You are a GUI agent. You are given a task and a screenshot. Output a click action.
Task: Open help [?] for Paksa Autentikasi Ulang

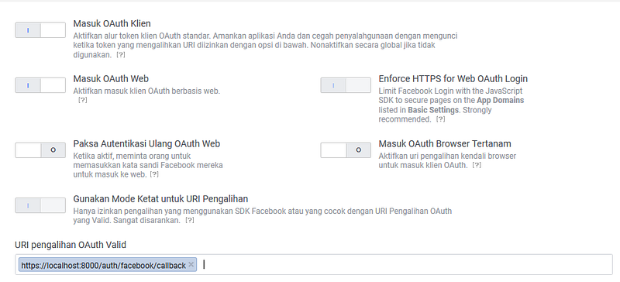click(154, 174)
